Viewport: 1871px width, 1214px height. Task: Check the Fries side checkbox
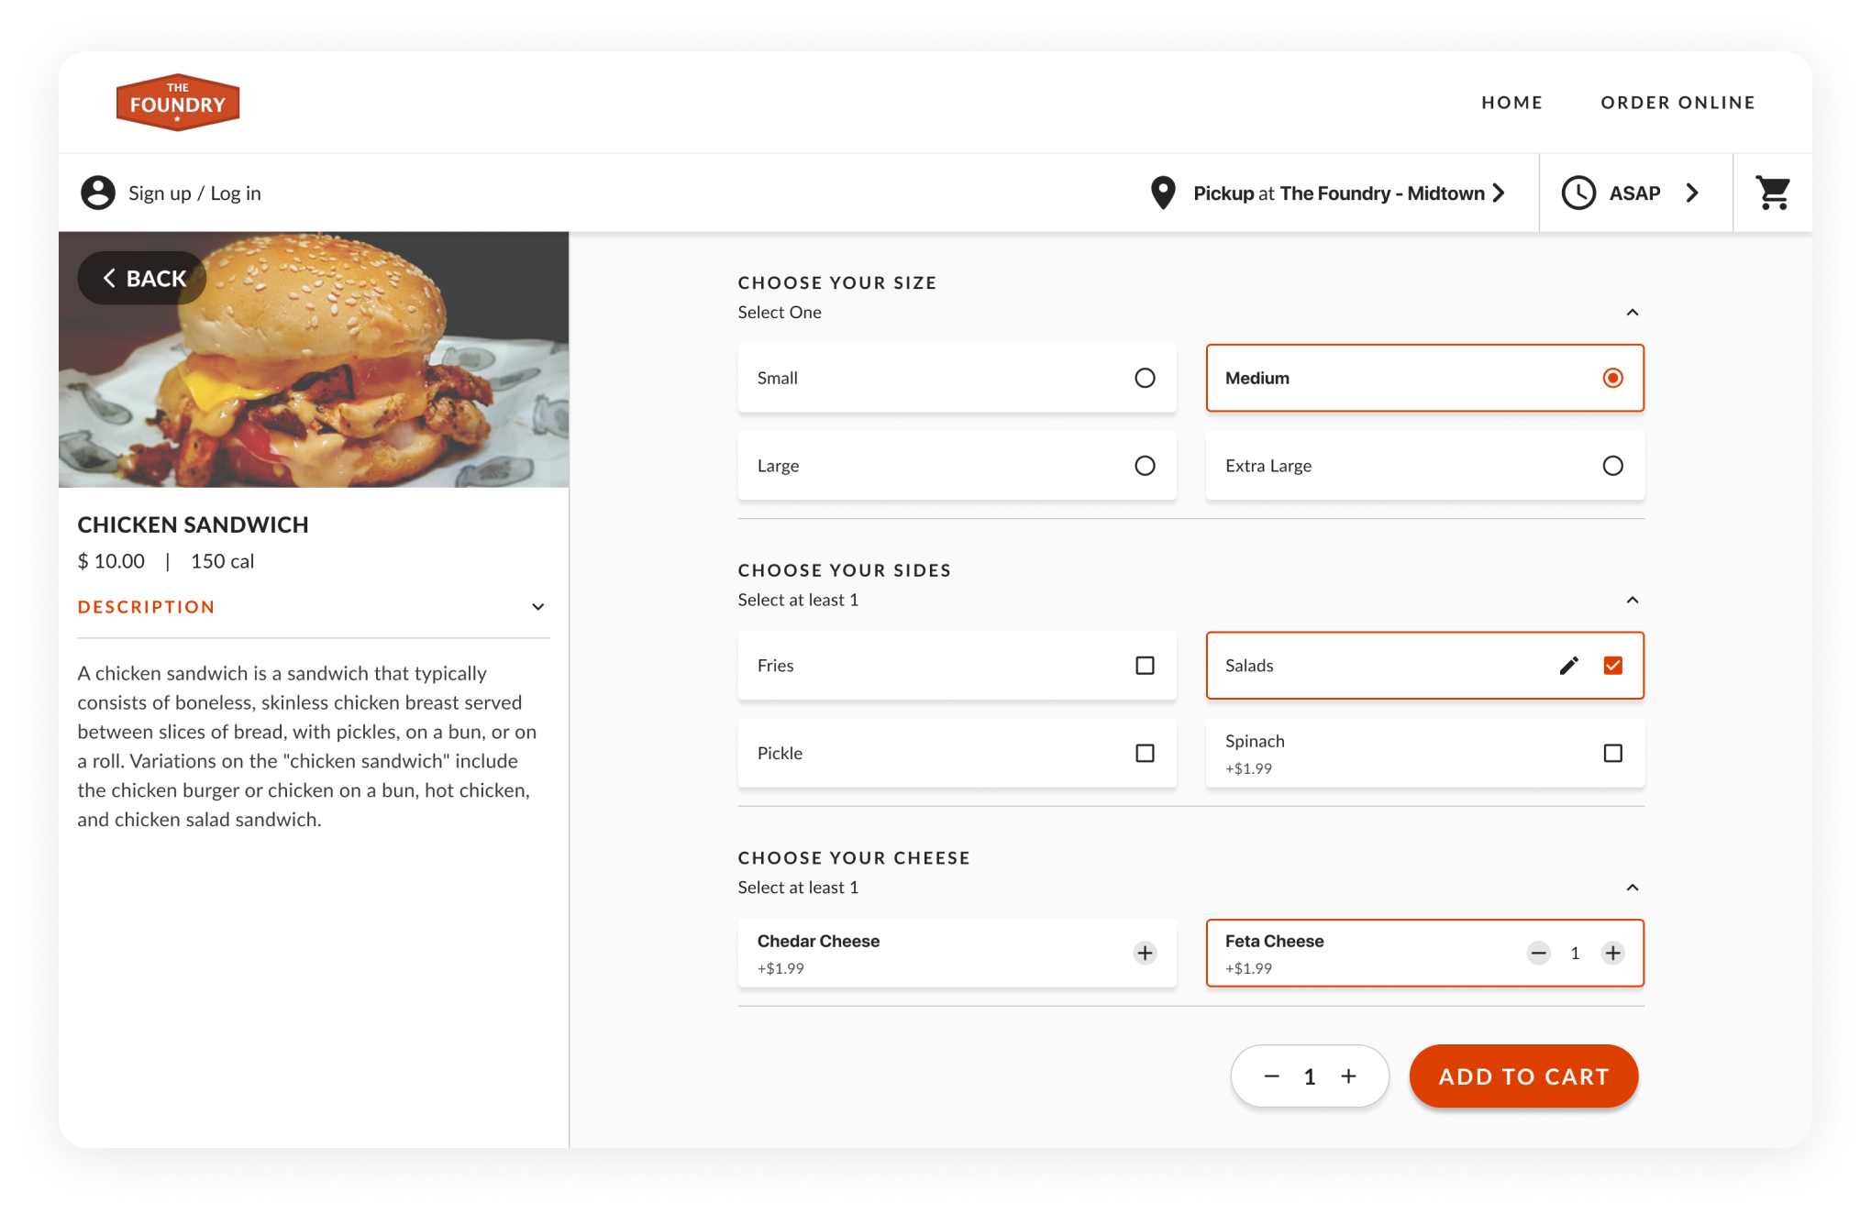tap(1145, 666)
